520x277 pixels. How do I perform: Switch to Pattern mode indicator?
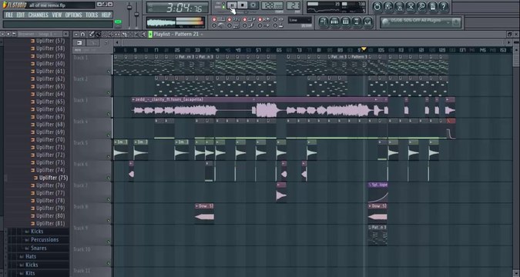pyautogui.click(x=223, y=3)
